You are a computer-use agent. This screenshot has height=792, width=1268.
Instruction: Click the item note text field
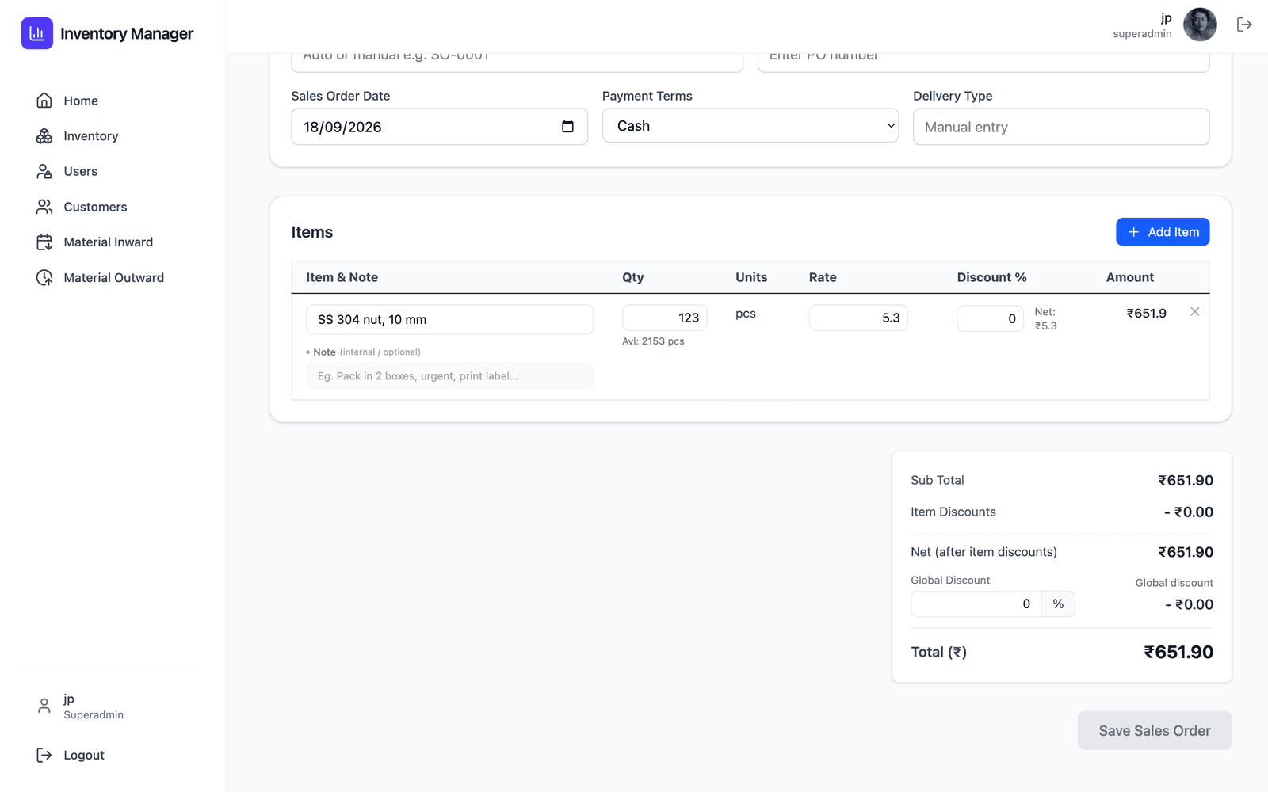point(450,376)
